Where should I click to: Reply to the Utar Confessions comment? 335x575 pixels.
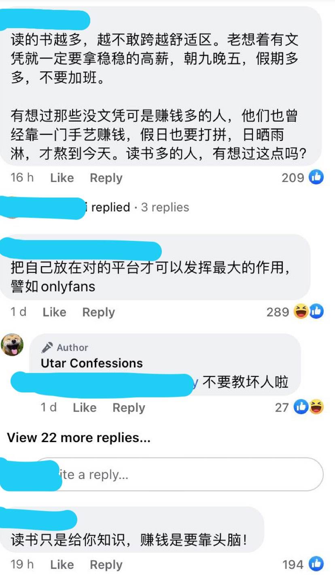pos(129,407)
